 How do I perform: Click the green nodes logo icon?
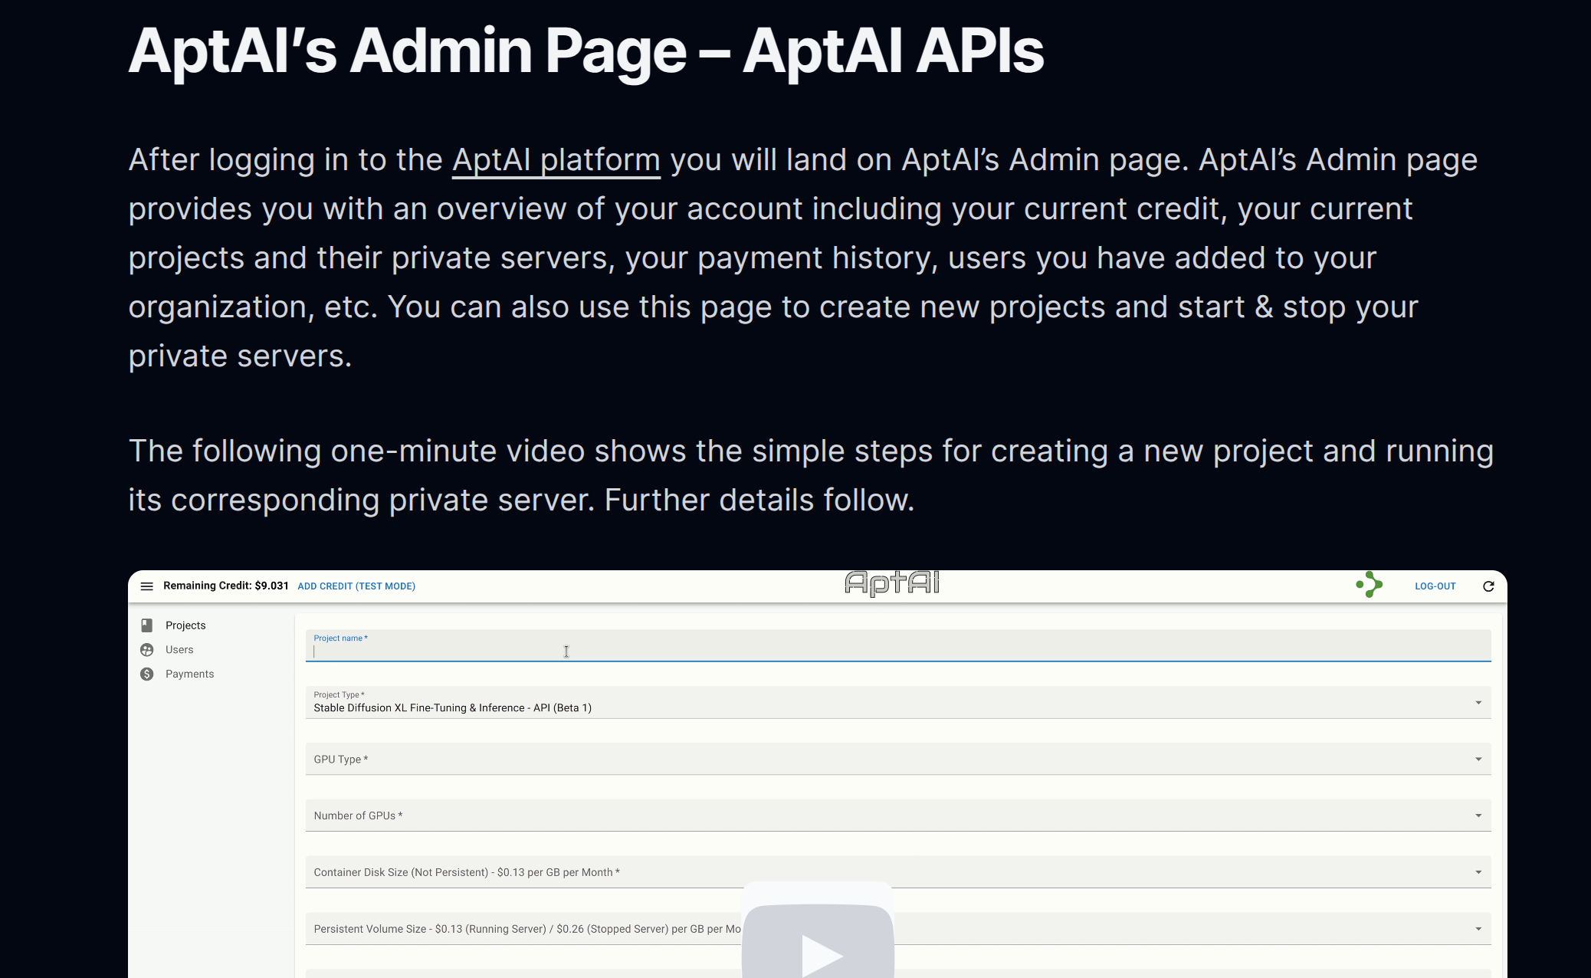point(1370,585)
